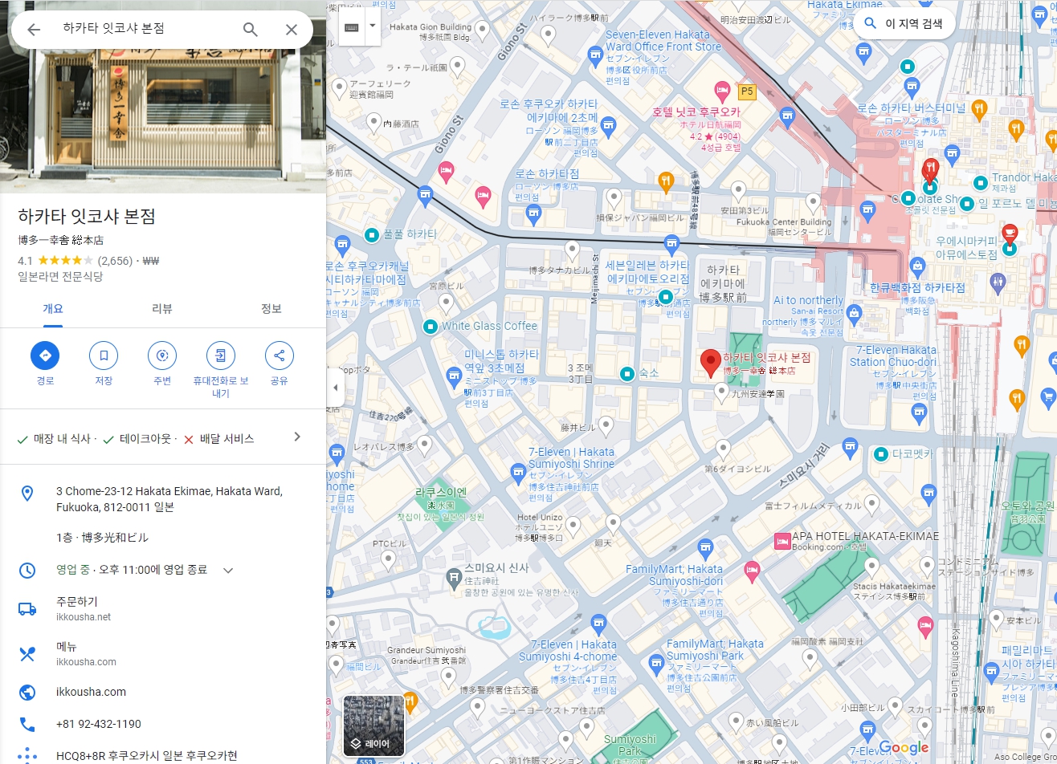Click 일본라멘 전문식당 category text

60,276
